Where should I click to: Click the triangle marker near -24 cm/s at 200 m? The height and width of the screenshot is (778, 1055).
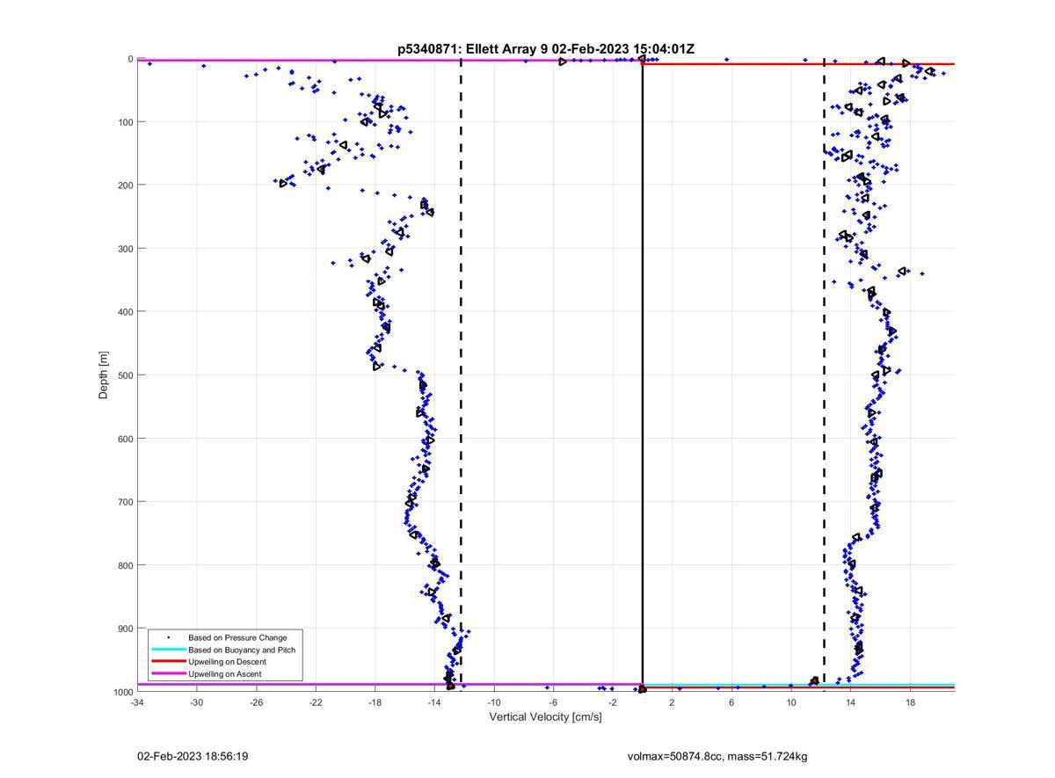tap(284, 183)
